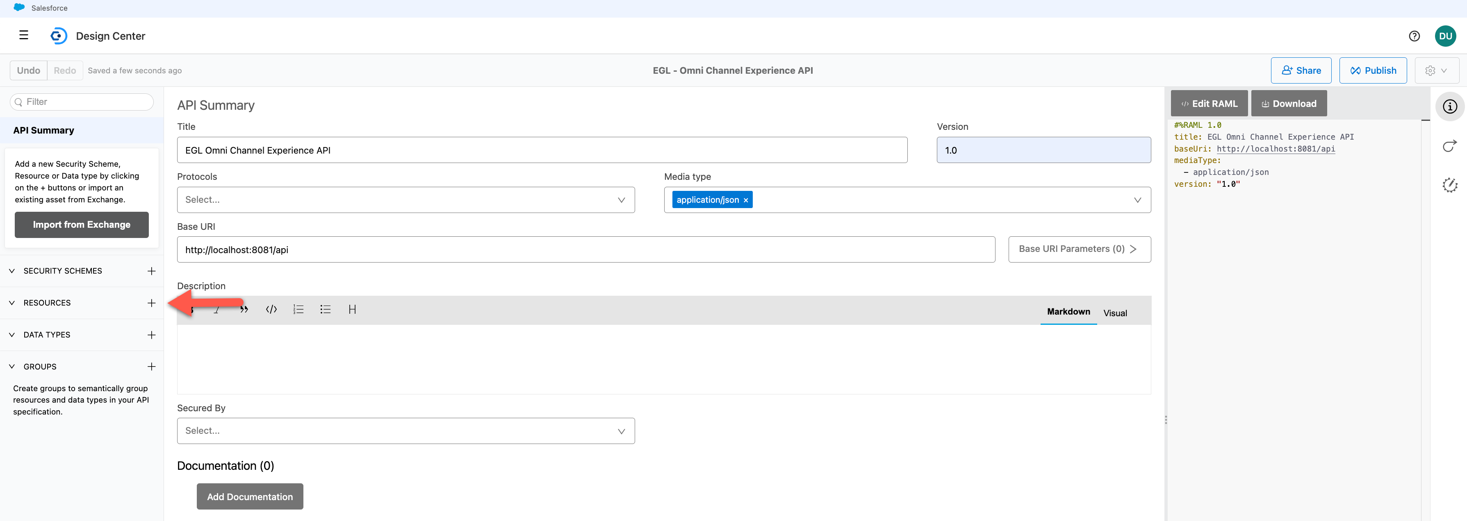The height and width of the screenshot is (521, 1467).
Task: Click into the Filter search field
Action: pos(85,102)
